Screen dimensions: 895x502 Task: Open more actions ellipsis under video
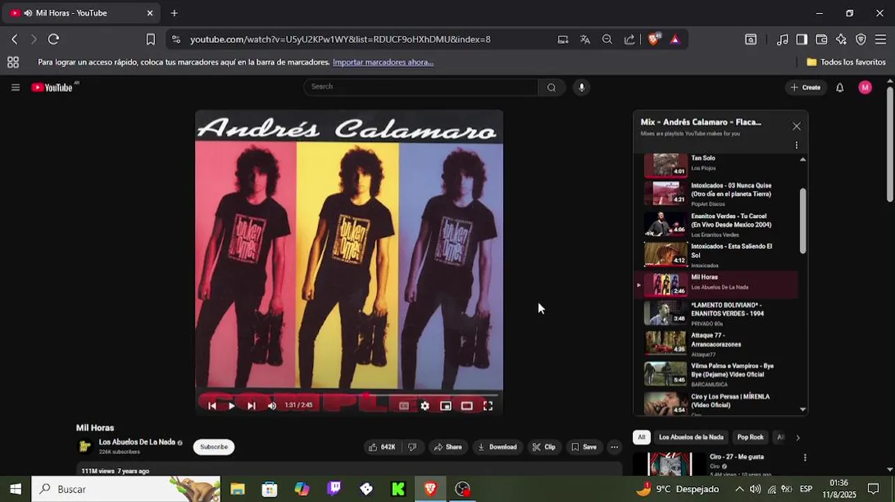point(614,447)
